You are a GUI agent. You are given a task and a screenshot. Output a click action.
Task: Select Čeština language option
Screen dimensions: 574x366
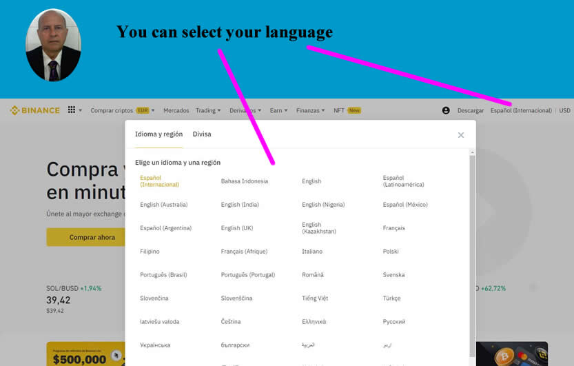[x=231, y=322]
